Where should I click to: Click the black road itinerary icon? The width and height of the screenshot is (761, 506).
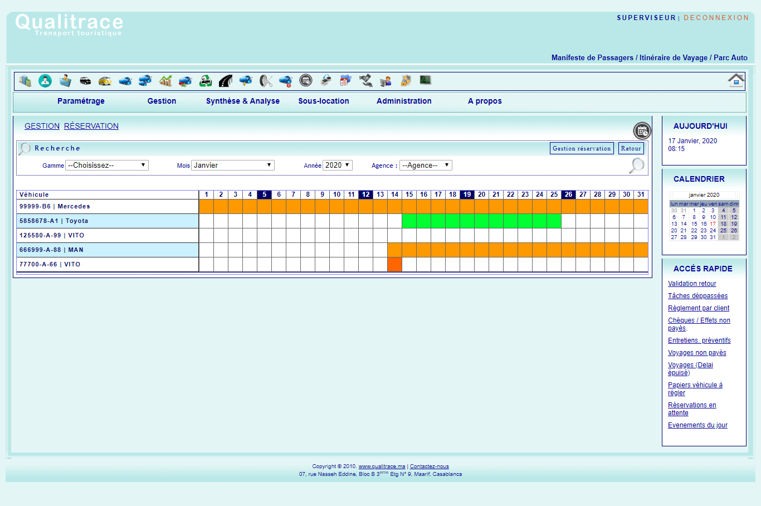click(x=226, y=81)
